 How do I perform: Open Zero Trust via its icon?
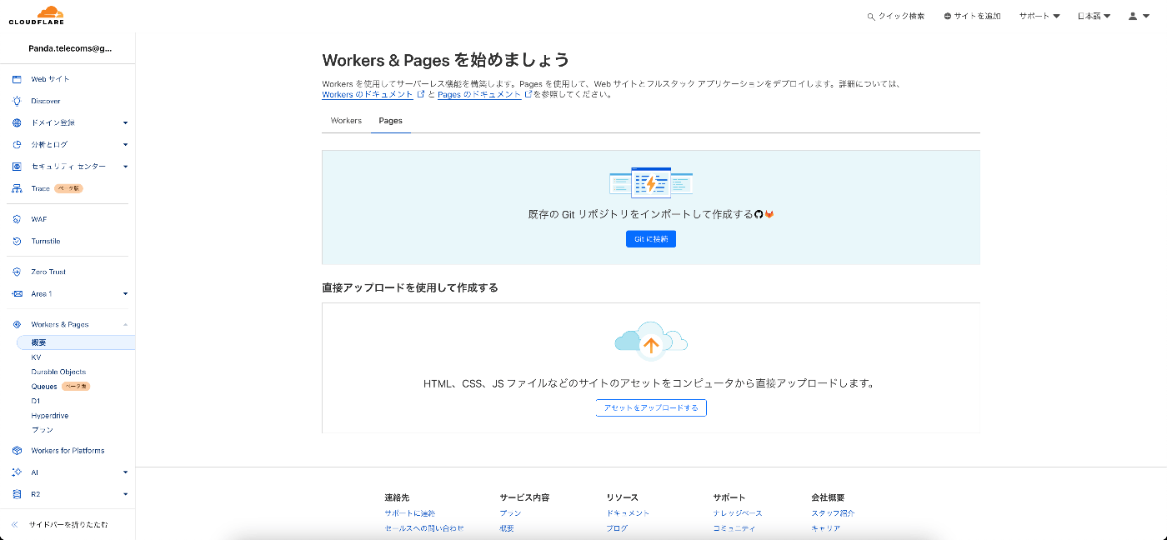point(17,272)
